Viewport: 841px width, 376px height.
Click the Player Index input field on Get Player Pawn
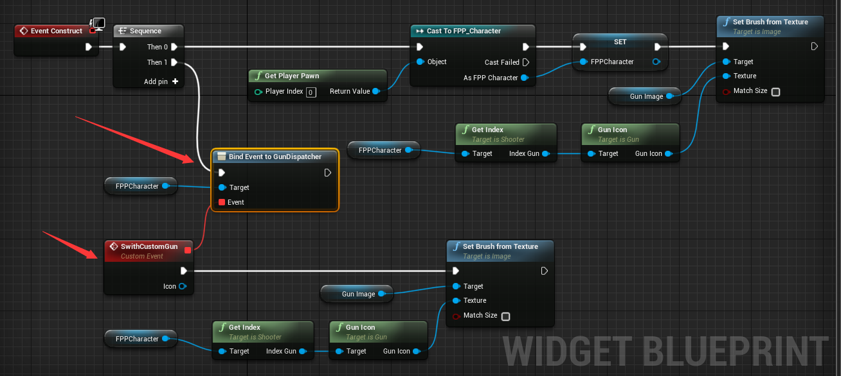(x=311, y=92)
